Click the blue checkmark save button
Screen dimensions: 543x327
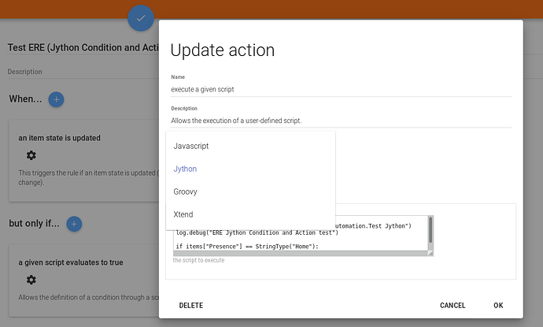pos(141,17)
